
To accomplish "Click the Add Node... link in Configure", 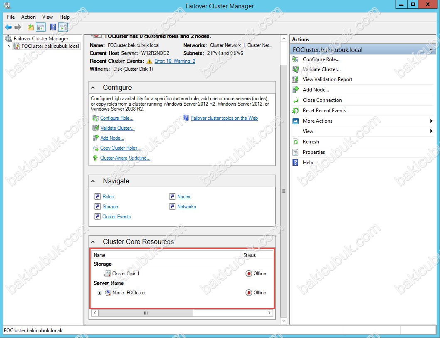I will pyautogui.click(x=112, y=138).
